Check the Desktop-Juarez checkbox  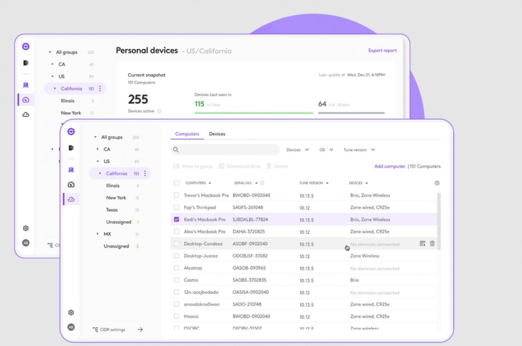(176, 256)
